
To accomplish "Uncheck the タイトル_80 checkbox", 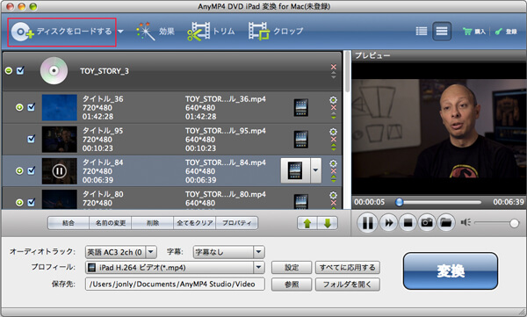I will tap(32, 202).
